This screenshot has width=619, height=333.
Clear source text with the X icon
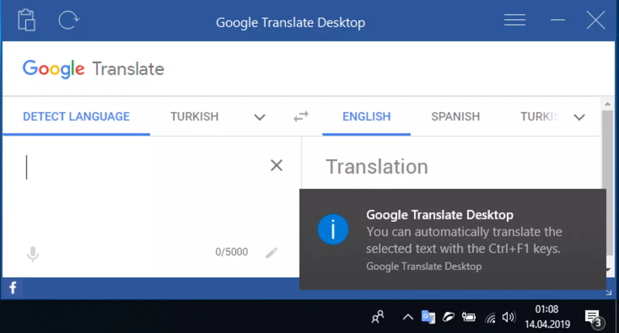(x=276, y=166)
